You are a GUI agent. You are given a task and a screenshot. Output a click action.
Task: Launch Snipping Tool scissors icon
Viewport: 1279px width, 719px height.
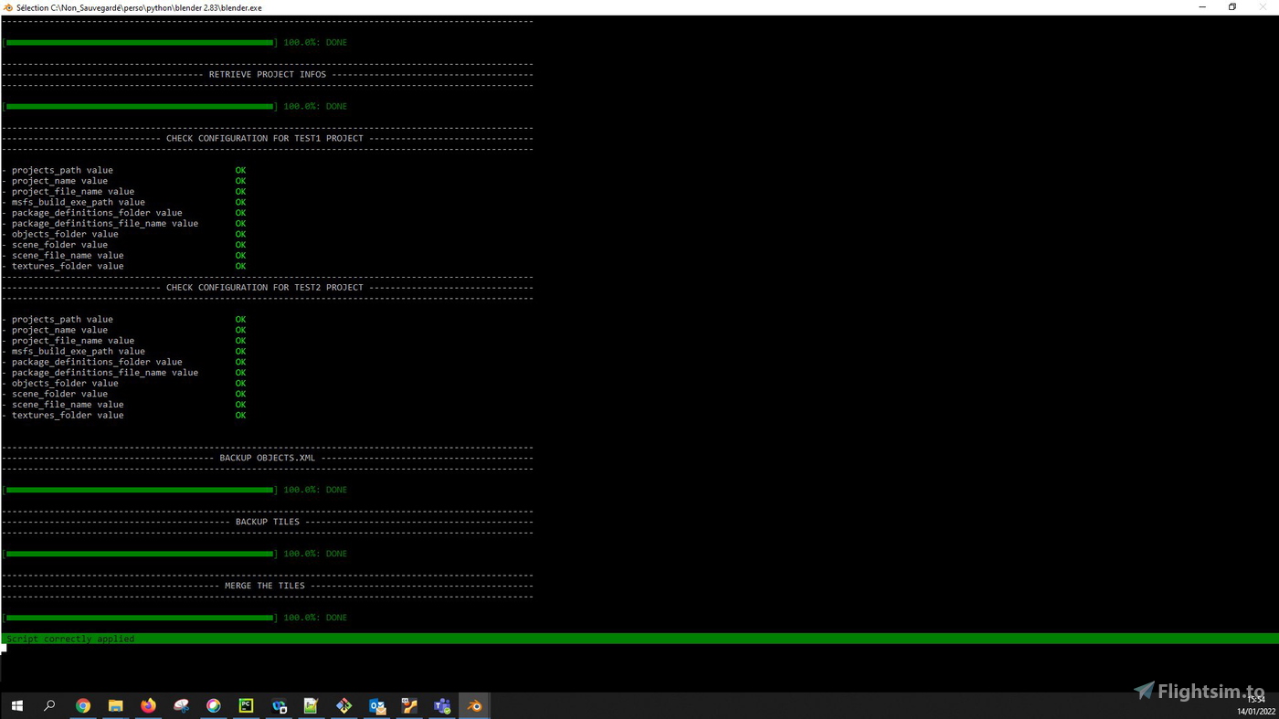[x=181, y=705]
